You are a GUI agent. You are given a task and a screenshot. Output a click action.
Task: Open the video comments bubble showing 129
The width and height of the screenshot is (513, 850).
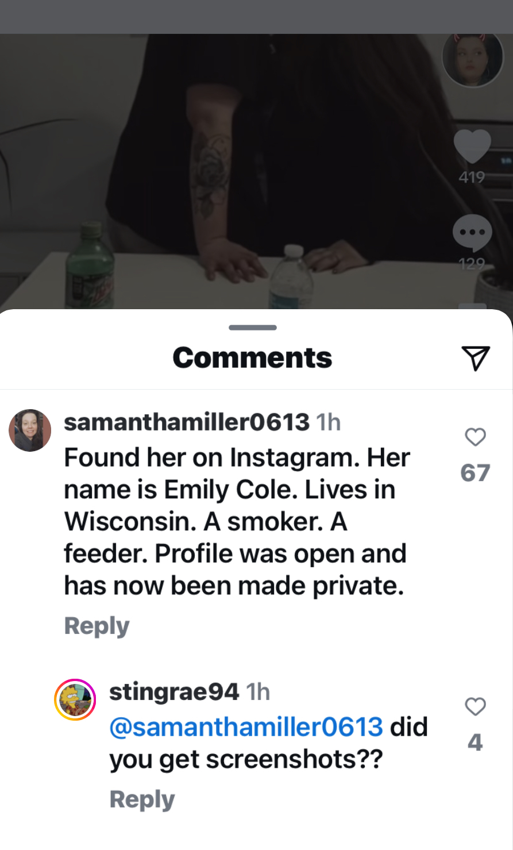click(472, 234)
